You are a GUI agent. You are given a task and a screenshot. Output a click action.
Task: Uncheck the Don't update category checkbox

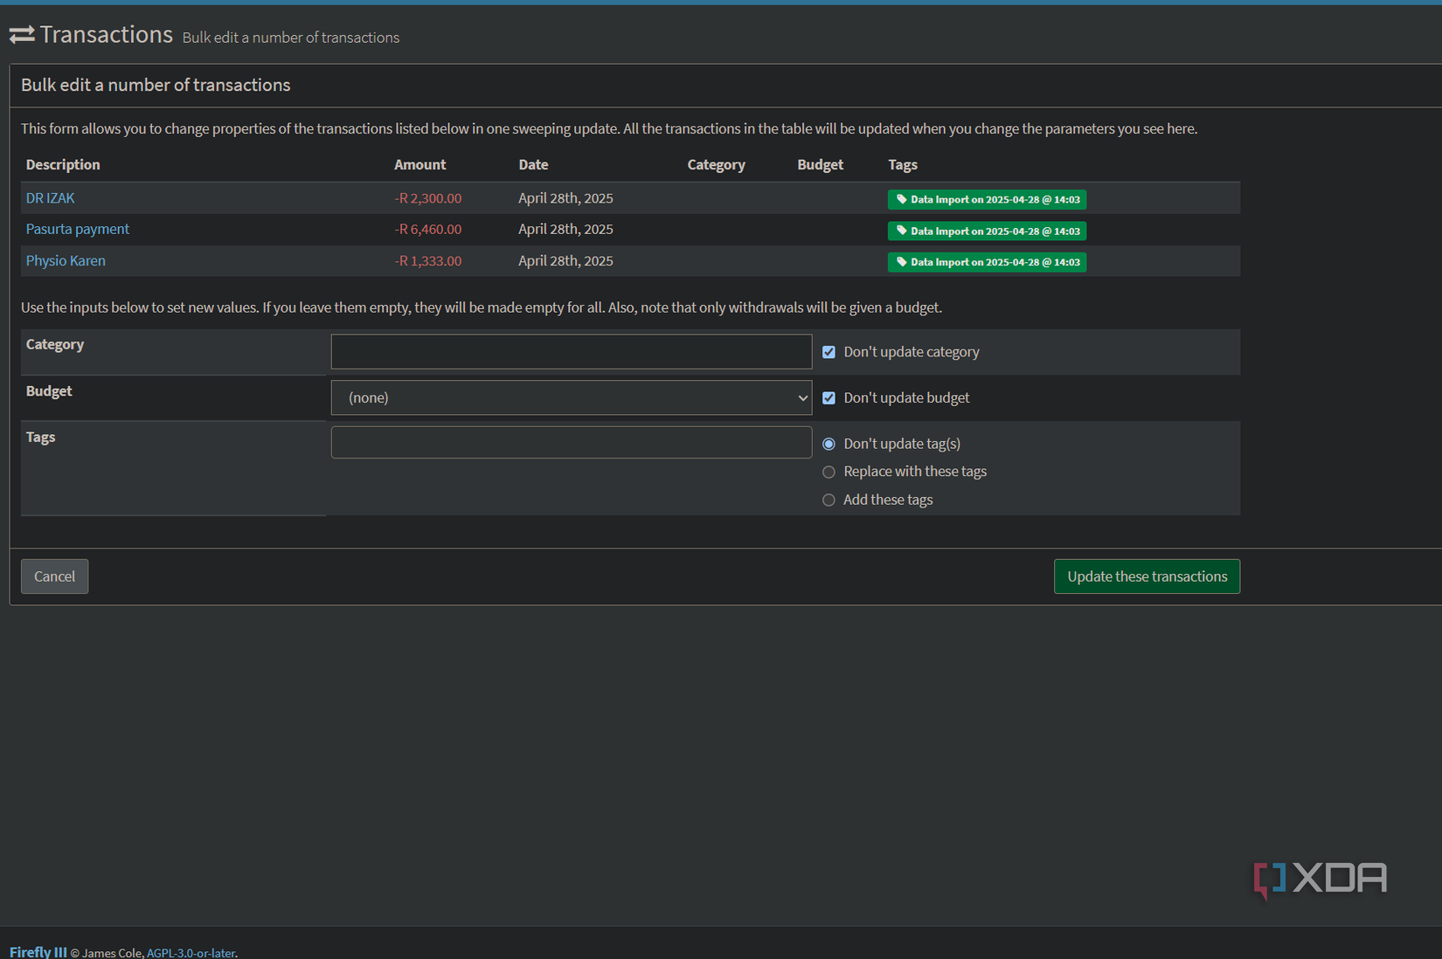click(x=828, y=352)
